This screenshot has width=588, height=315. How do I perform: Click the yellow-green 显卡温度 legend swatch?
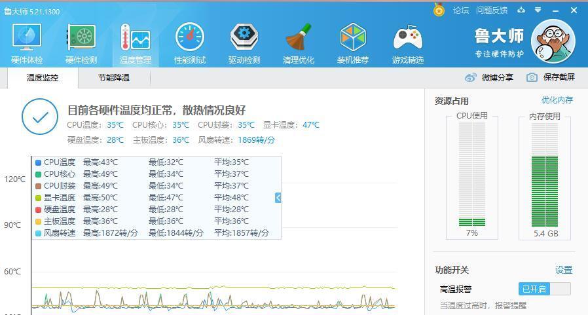tap(38, 198)
